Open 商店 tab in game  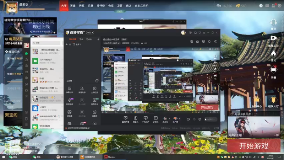[x=129, y=6]
